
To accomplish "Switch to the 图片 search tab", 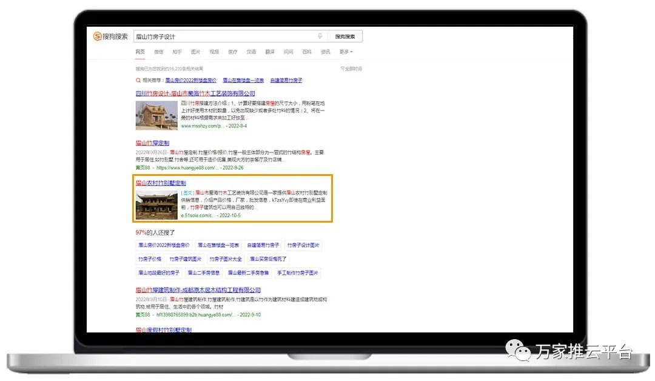I will click(x=195, y=52).
